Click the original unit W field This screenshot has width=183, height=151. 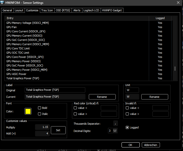click(x=132, y=90)
